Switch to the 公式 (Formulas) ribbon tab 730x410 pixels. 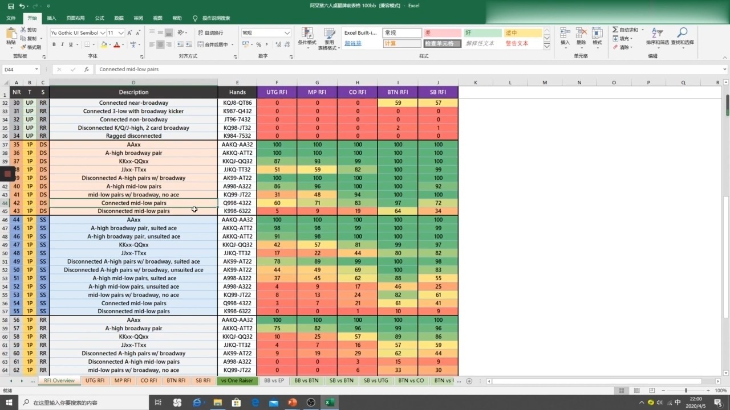coord(99,18)
